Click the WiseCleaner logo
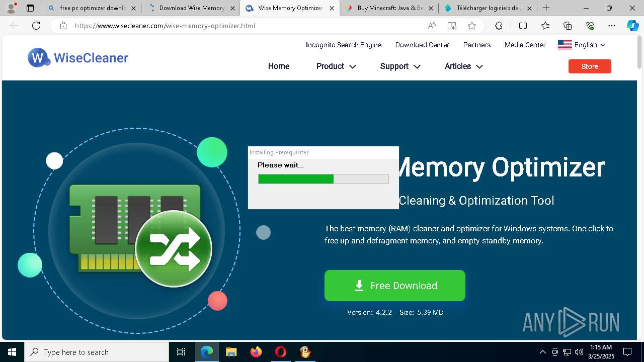Screen dimensions: 644x362 point(78,58)
